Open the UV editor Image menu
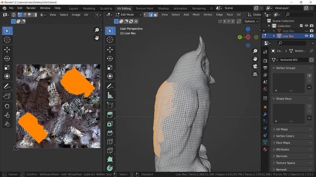Image resolution: width=316 pixels, height=177 pixels. click(76, 15)
